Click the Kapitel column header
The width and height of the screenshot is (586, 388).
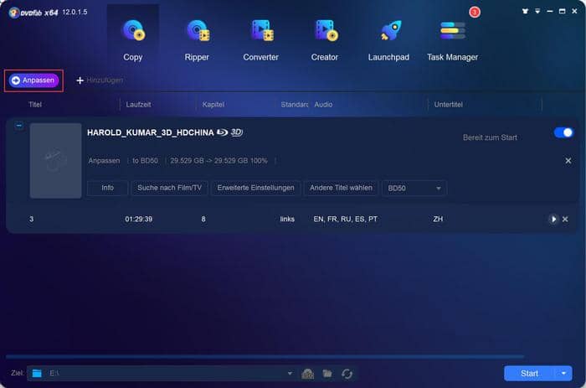pos(213,105)
